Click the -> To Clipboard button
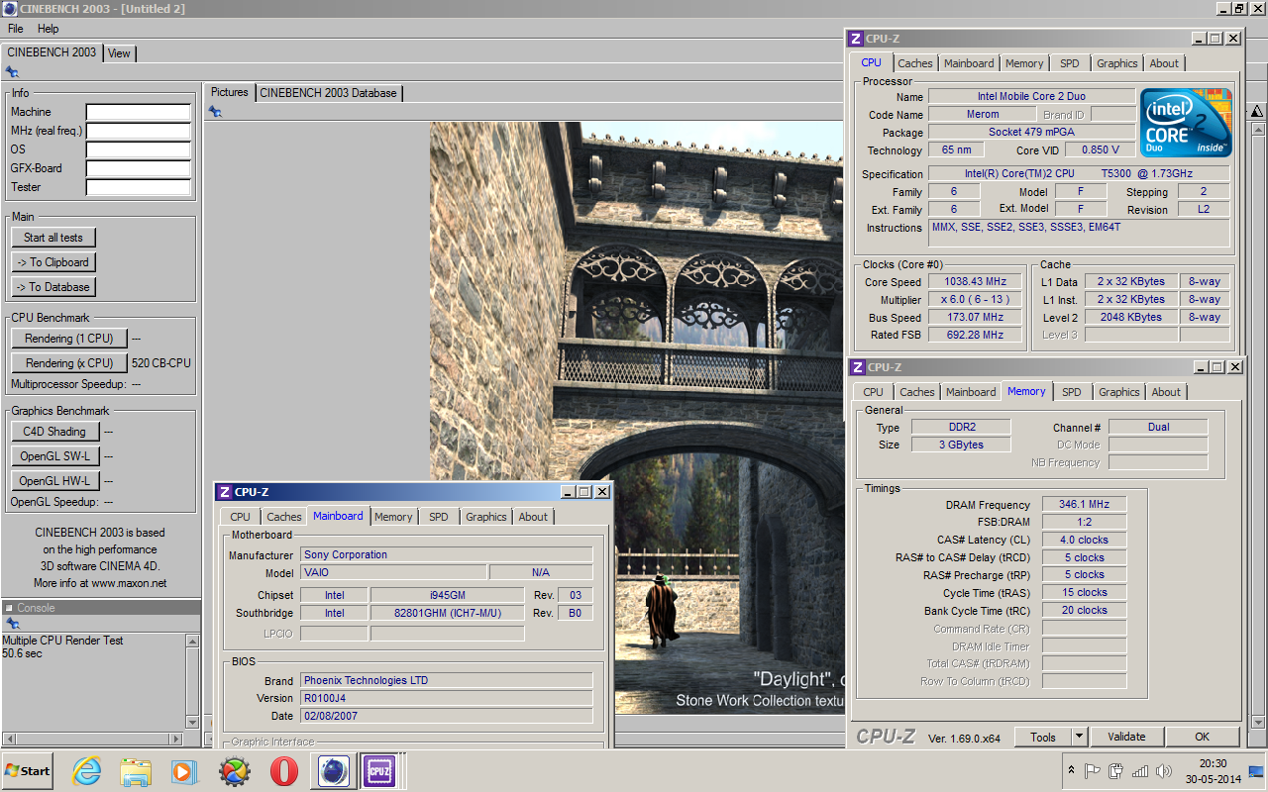The height and width of the screenshot is (792, 1268). click(53, 262)
